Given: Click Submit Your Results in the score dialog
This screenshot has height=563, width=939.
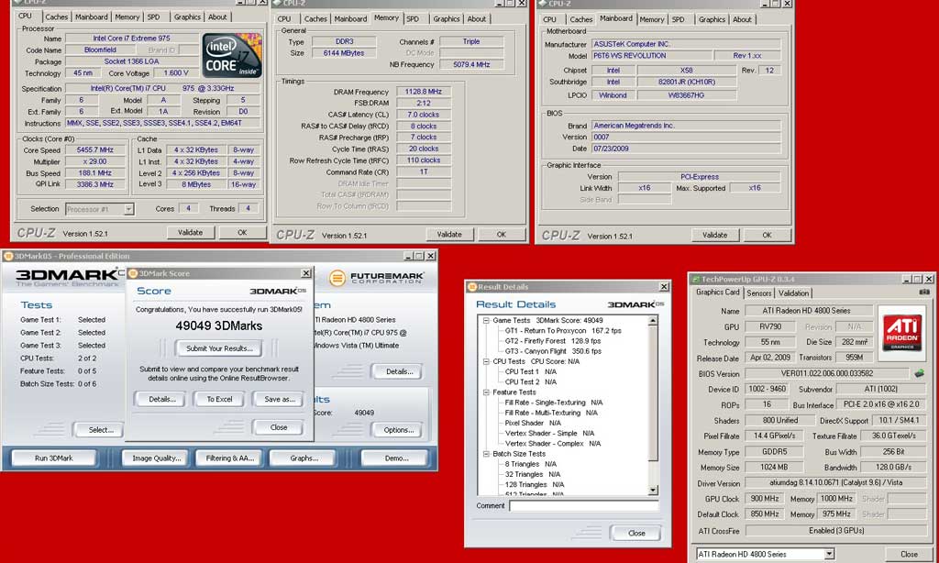Looking at the screenshot, I should click(219, 348).
